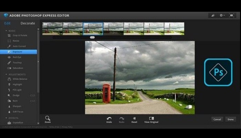Viewport: 241px width, 138px height.
Task: Toggle View Original comparison
Action: coord(151,120)
